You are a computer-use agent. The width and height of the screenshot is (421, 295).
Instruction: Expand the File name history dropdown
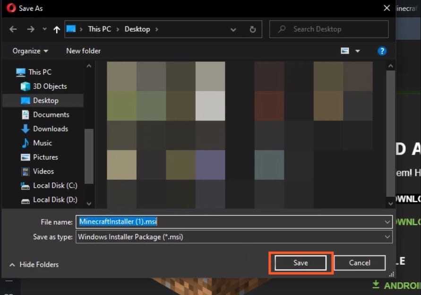[387, 221]
